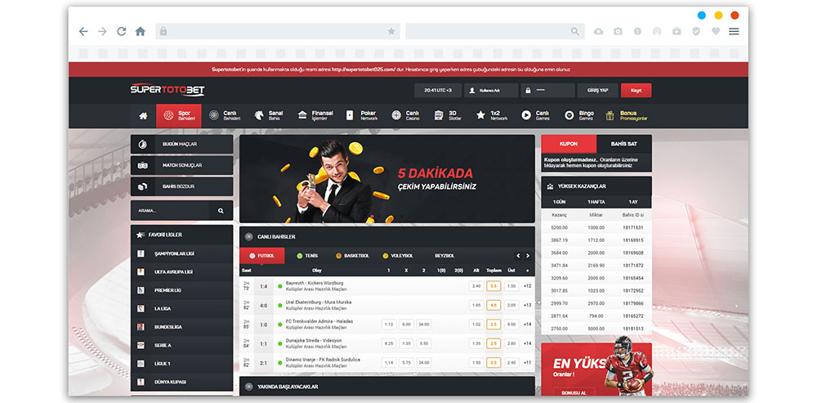Viewport: 817px width, 403px height.
Task: Pick odds 6.25 for Dunajska Streda
Action: (388, 343)
